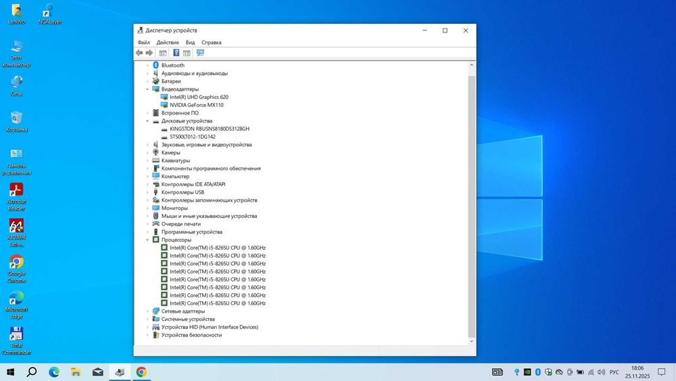Open Mail app from the taskbar
The width and height of the screenshot is (676, 381).
[x=98, y=372]
